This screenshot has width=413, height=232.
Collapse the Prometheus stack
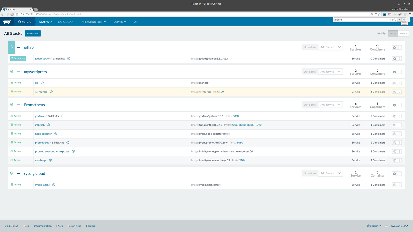(x=19, y=105)
